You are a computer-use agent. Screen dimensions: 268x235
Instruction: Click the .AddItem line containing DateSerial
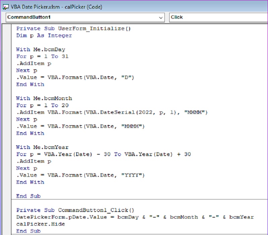click(112, 112)
